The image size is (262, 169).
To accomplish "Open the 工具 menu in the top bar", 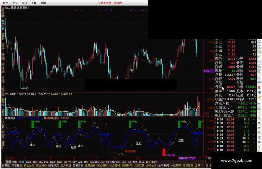I will tap(34, 3).
